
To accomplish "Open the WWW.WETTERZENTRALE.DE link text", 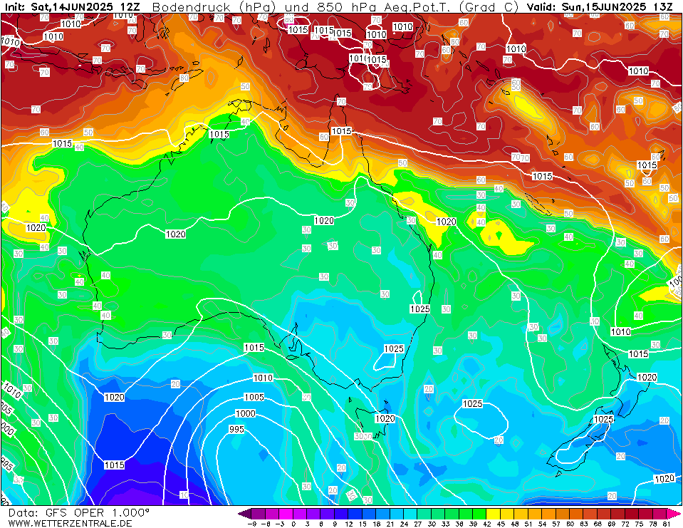I will pos(70,523).
